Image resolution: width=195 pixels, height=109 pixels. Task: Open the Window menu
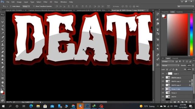[x=64, y=2]
